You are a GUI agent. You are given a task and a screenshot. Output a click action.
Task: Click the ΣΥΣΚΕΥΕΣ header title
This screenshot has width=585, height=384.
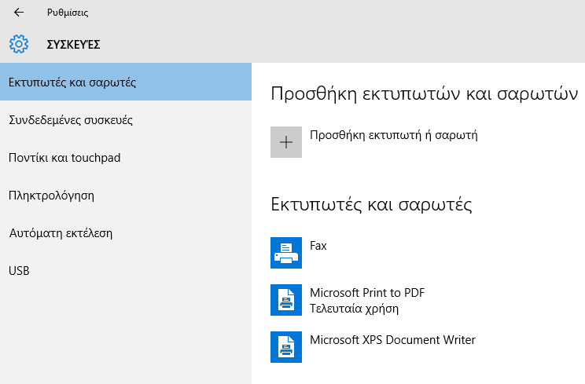click(x=74, y=45)
